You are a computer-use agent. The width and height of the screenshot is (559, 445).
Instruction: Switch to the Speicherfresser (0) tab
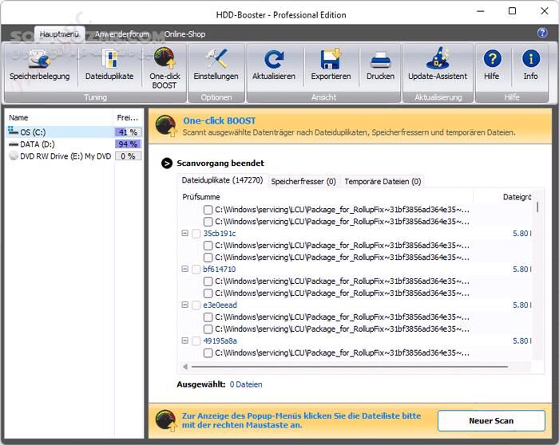point(303,182)
